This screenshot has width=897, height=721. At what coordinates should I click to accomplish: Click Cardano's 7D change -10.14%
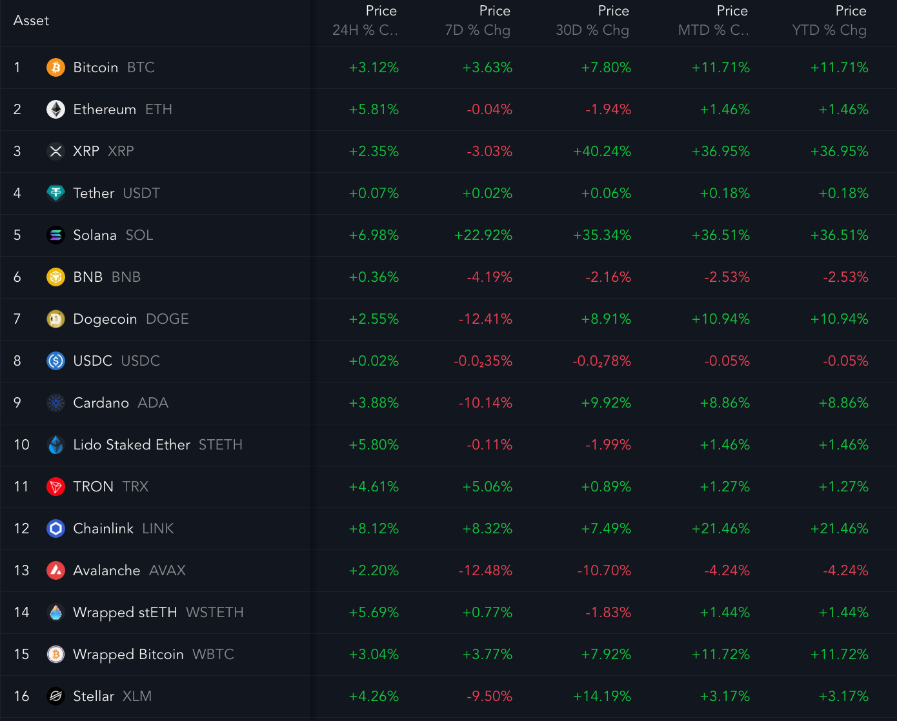(485, 403)
